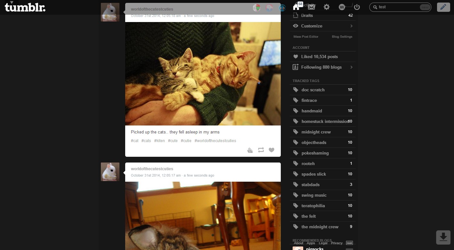Click the About footer link

point(298,243)
